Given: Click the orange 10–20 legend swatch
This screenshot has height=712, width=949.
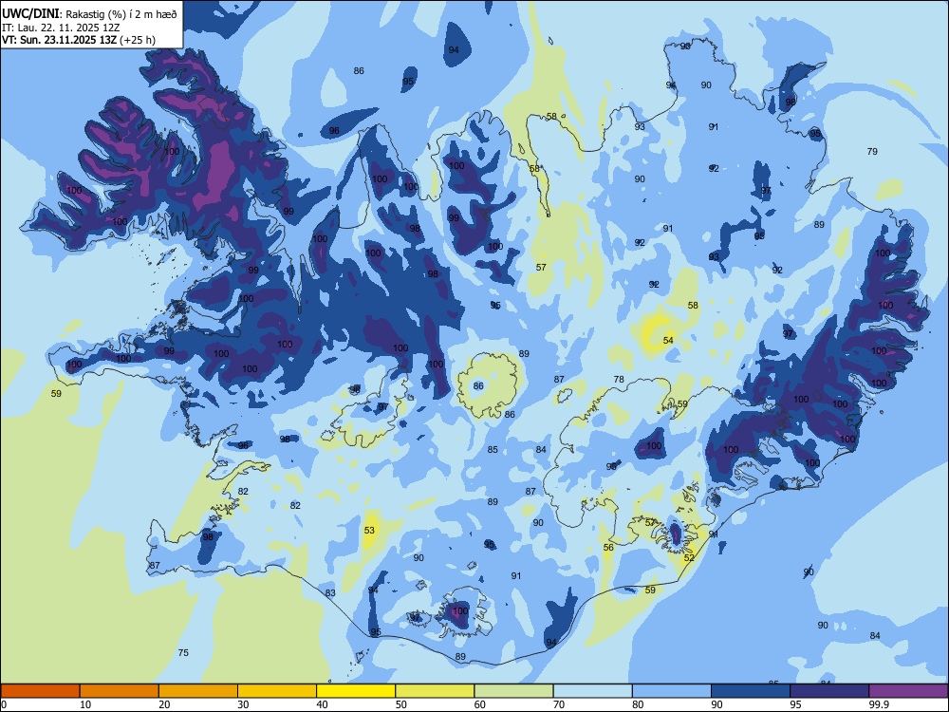Looking at the screenshot, I should tap(120, 691).
